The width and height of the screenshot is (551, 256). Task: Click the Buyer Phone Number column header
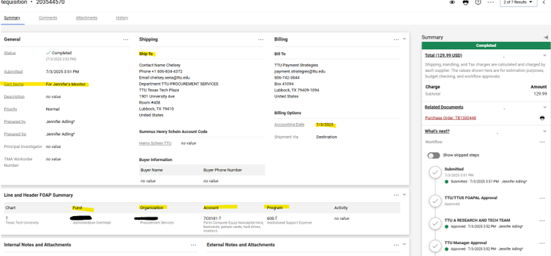pos(222,170)
